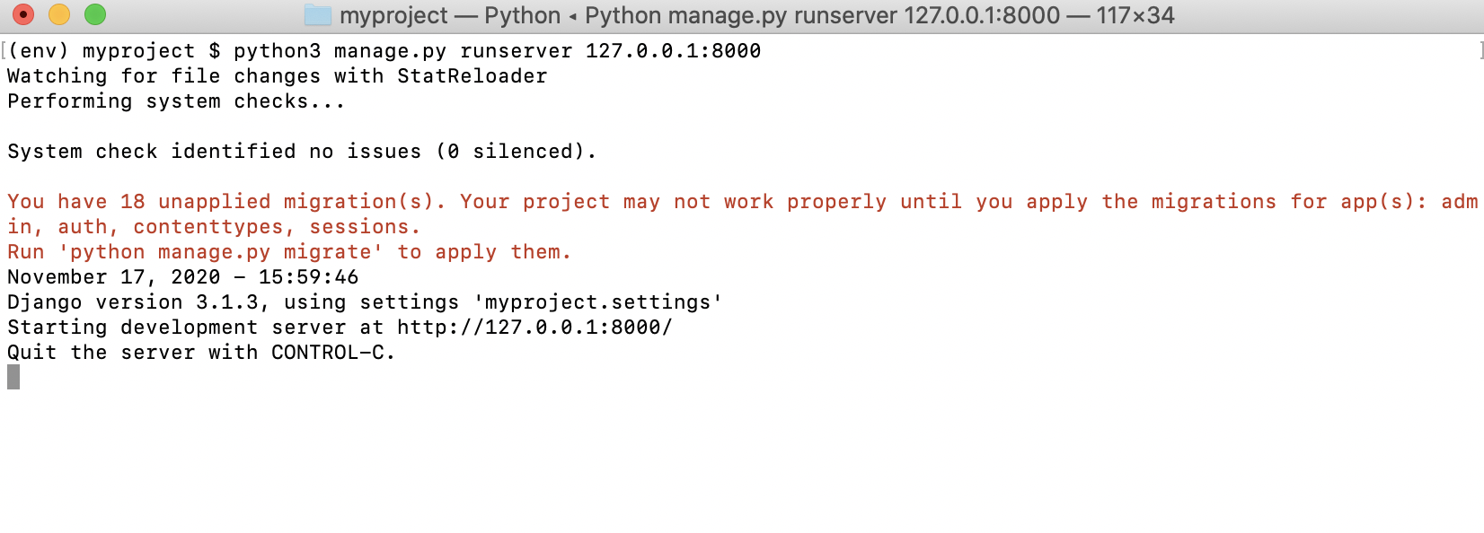
Task: Close the terminal window with red button
Action: (23, 14)
